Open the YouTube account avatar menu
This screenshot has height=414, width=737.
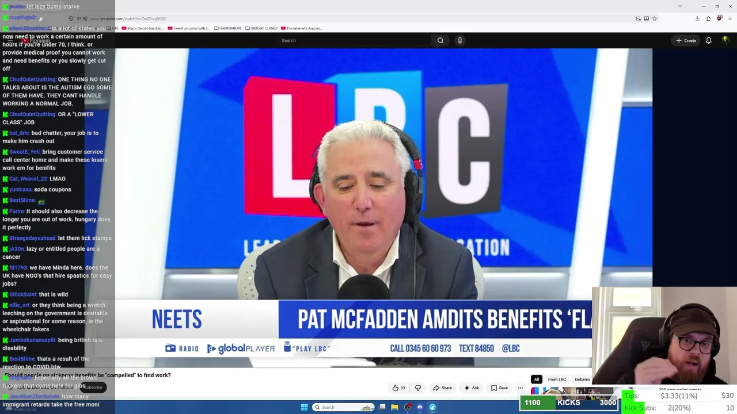pos(725,40)
